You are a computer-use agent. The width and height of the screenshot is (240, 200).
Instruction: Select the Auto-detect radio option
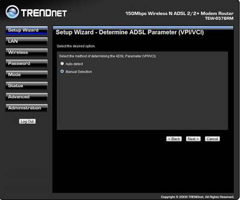[62, 64]
